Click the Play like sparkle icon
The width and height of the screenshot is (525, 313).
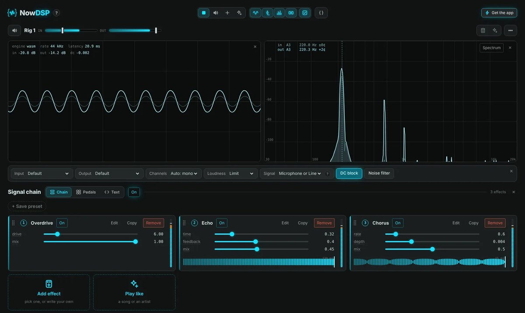click(x=134, y=284)
